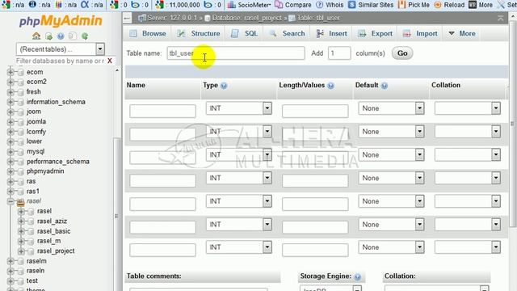This screenshot has width=517, height=291.
Task: Open the Storage Engine dropdown
Action: tap(330, 288)
